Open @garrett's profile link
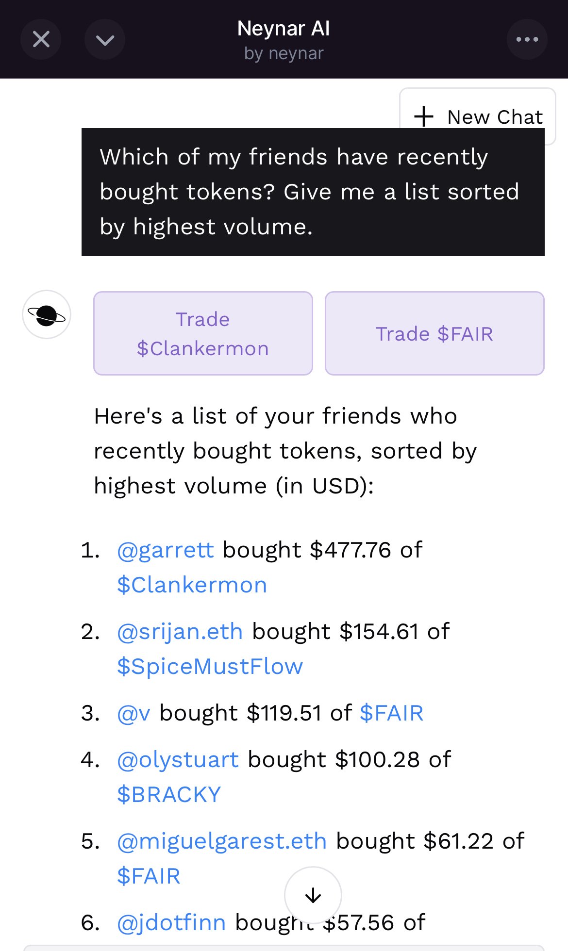Image resolution: width=568 pixels, height=951 pixels. point(165,550)
